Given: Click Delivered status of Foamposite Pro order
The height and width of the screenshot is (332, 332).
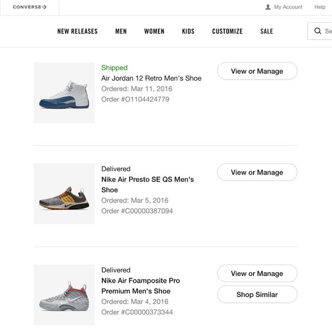Looking at the screenshot, I should coord(116,270).
